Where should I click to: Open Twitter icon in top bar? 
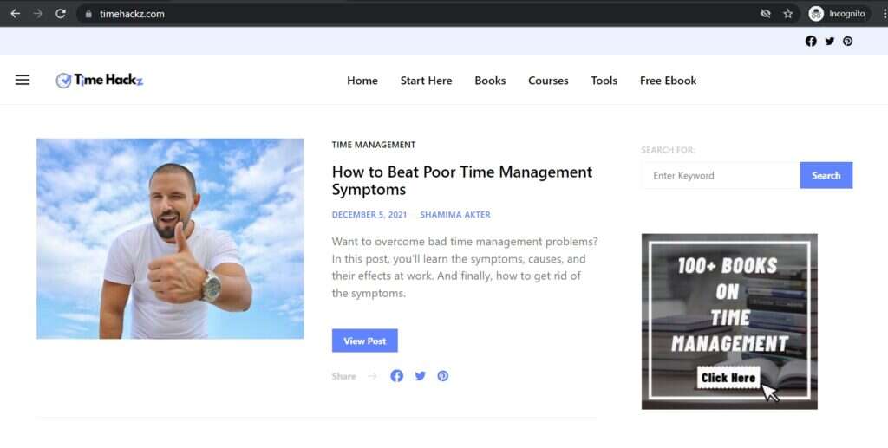coord(829,41)
